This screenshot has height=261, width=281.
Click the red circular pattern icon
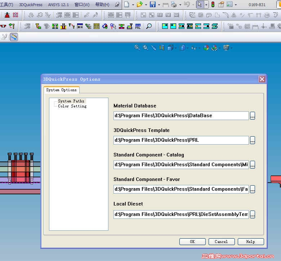click(15, 15)
